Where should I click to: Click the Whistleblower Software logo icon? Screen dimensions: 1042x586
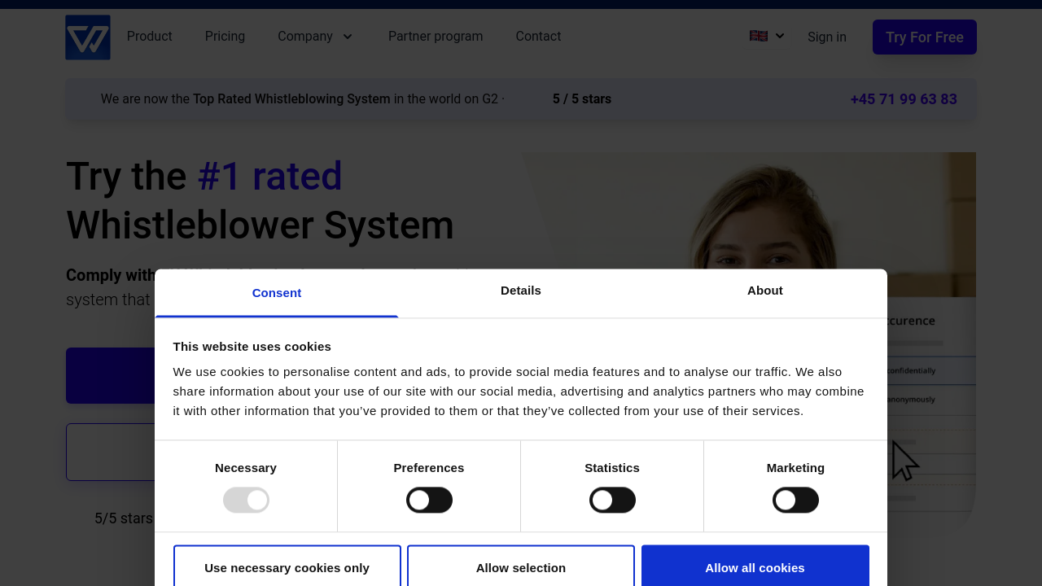point(88,37)
